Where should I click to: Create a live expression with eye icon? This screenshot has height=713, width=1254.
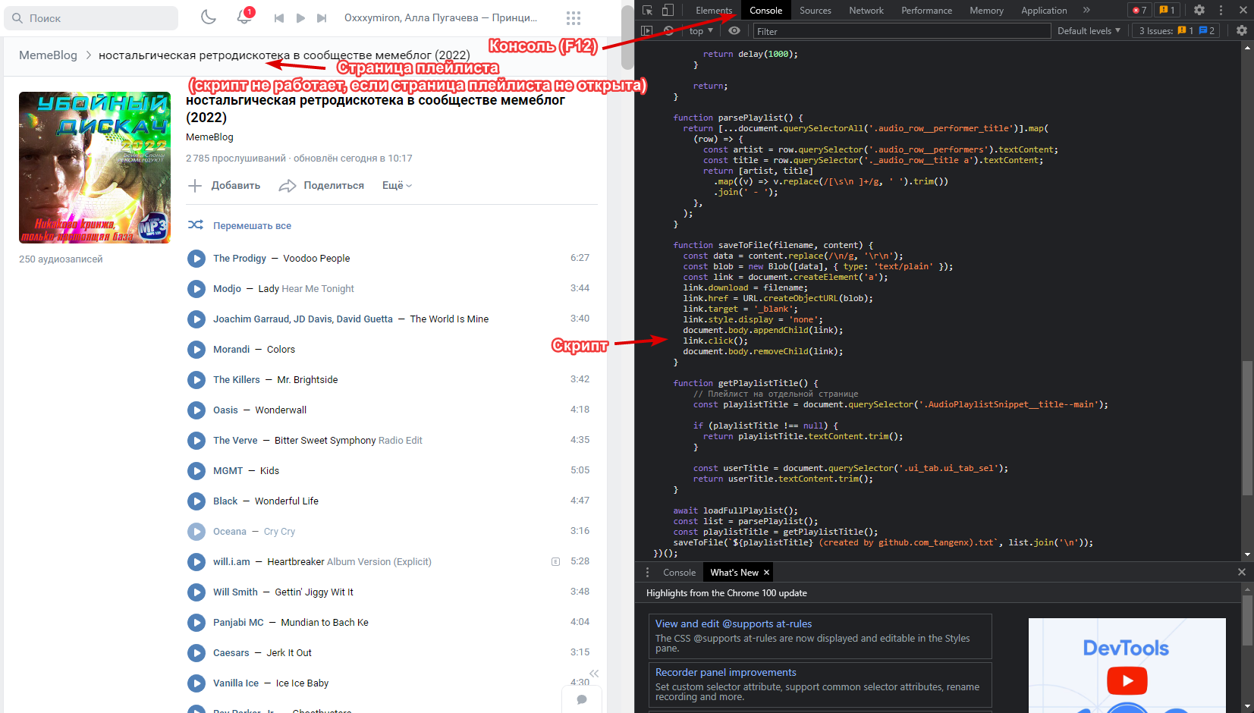[x=734, y=31]
